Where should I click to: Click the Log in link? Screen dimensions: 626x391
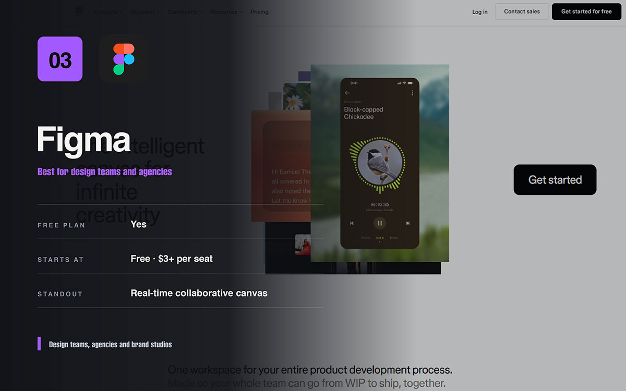(480, 11)
